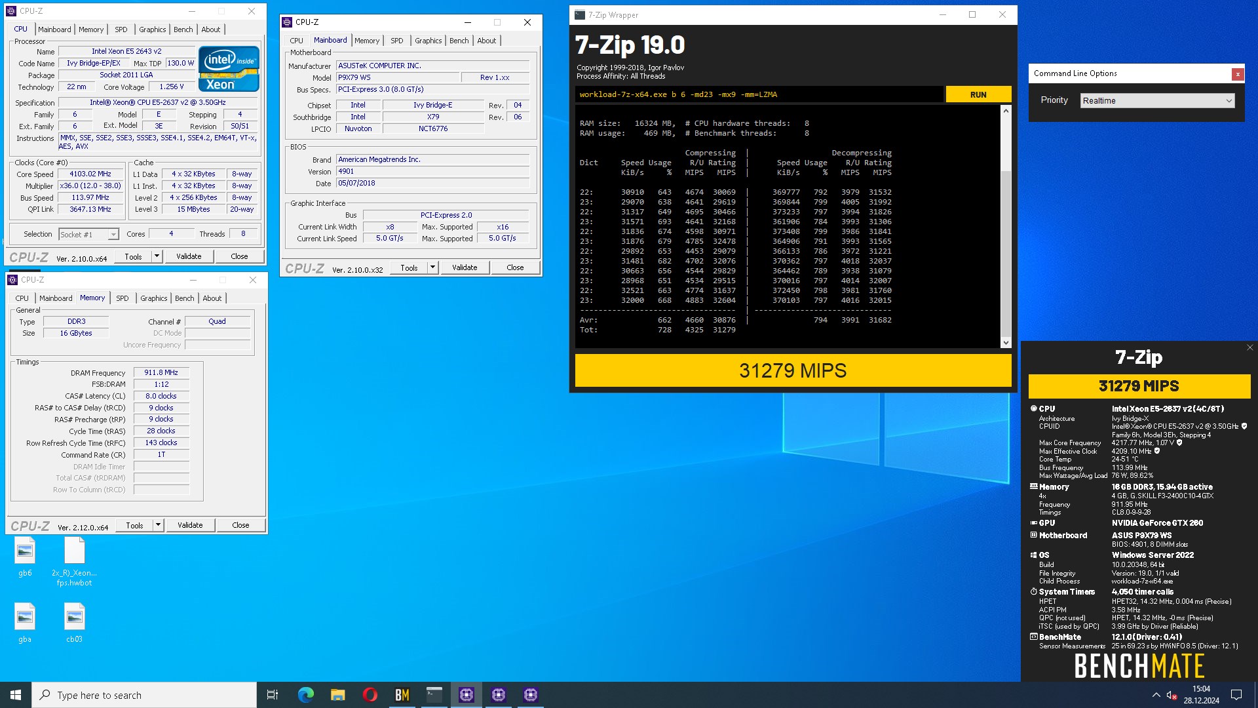This screenshot has height=708, width=1258.
Task: Click Tools button in CPU-Z Memory window
Action: point(134,525)
